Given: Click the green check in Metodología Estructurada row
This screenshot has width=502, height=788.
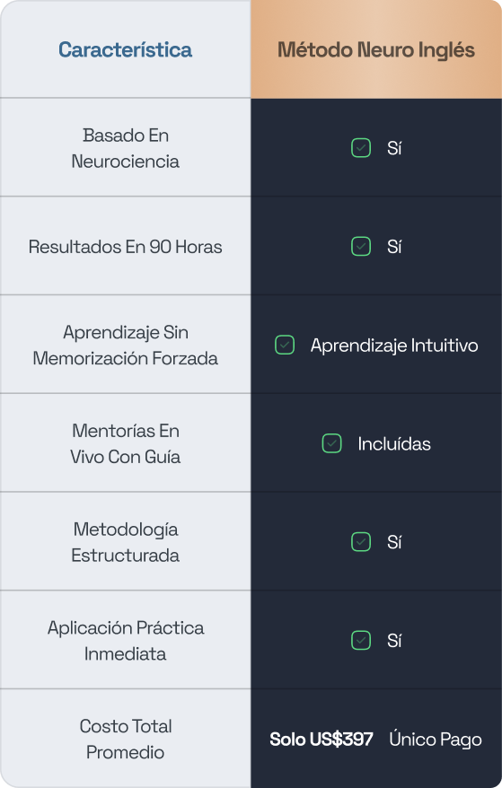Looking at the screenshot, I should tap(361, 542).
